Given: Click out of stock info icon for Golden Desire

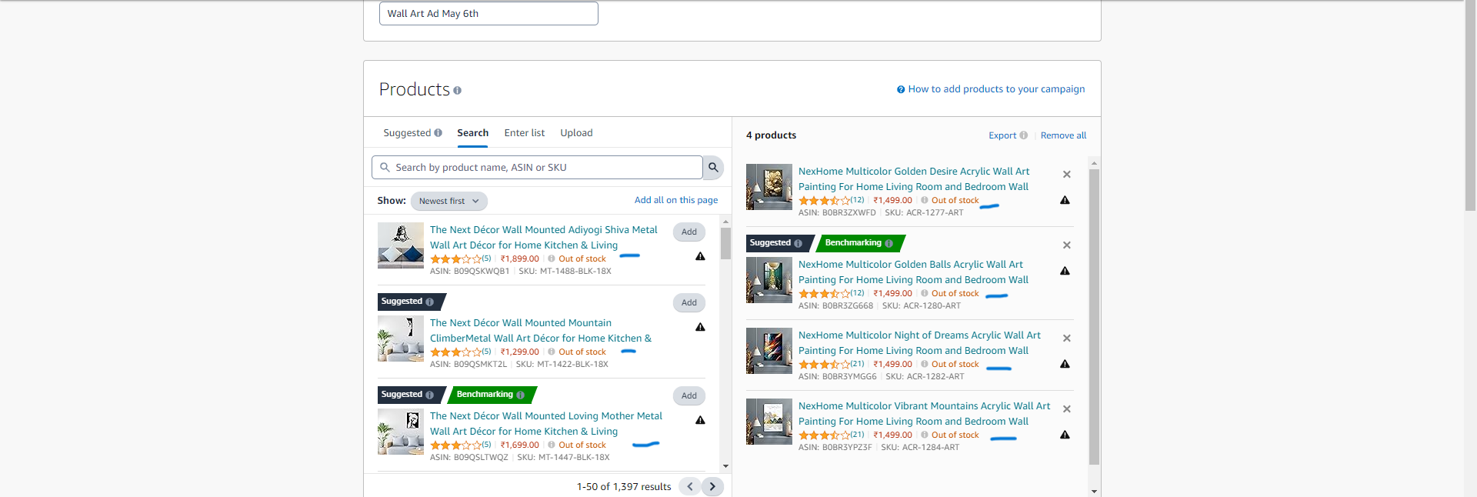Looking at the screenshot, I should [x=925, y=200].
